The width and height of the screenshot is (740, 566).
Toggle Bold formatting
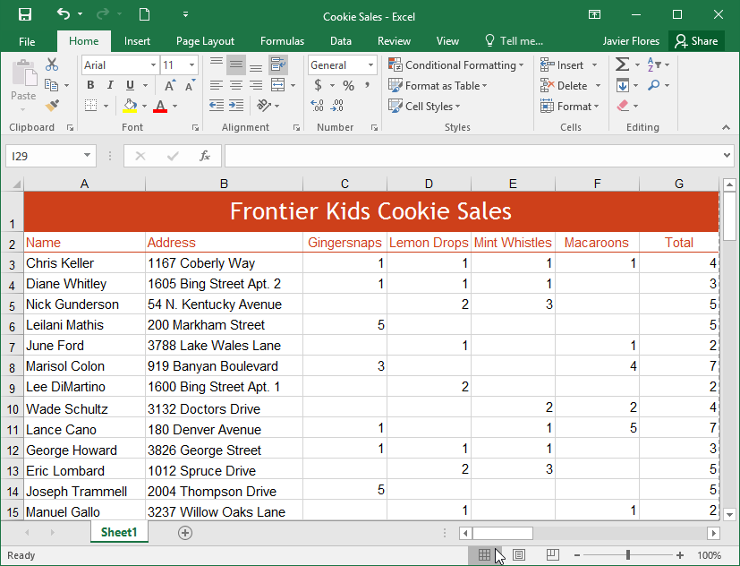click(90, 86)
